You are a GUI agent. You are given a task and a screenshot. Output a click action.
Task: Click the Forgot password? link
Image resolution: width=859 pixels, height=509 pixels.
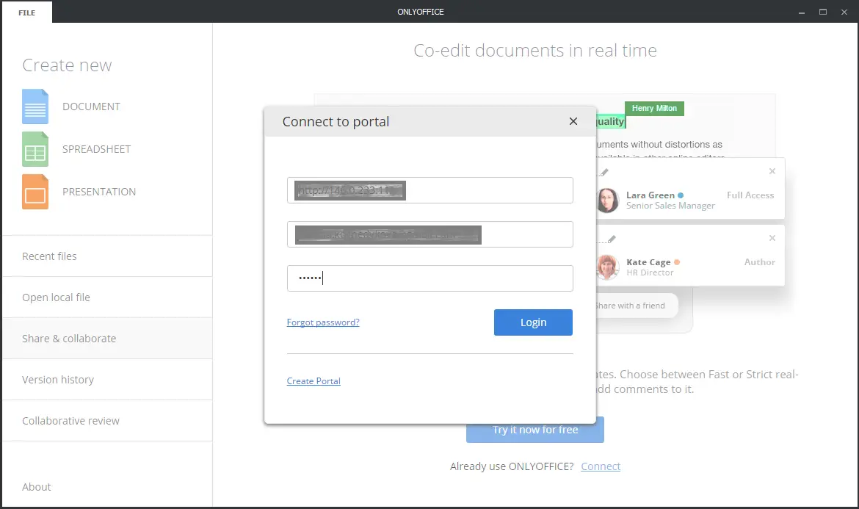tap(323, 322)
